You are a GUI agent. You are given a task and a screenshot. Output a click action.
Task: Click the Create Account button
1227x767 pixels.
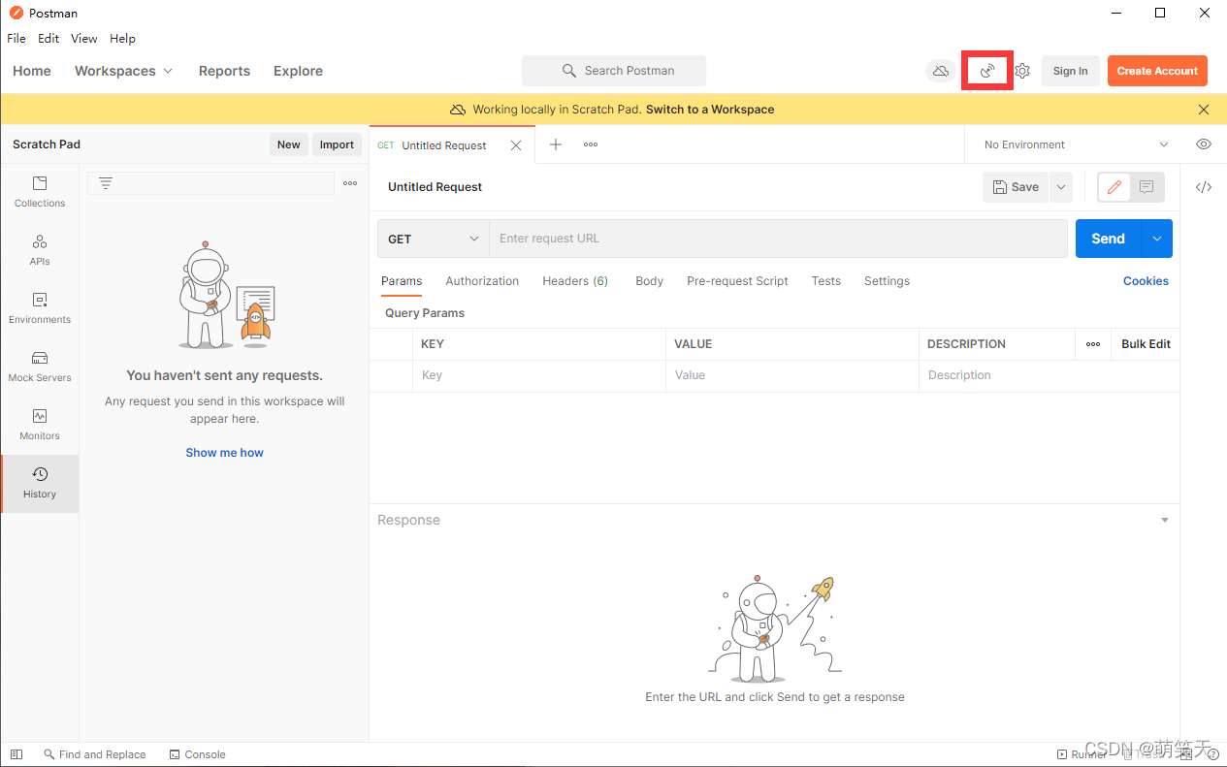pos(1157,71)
